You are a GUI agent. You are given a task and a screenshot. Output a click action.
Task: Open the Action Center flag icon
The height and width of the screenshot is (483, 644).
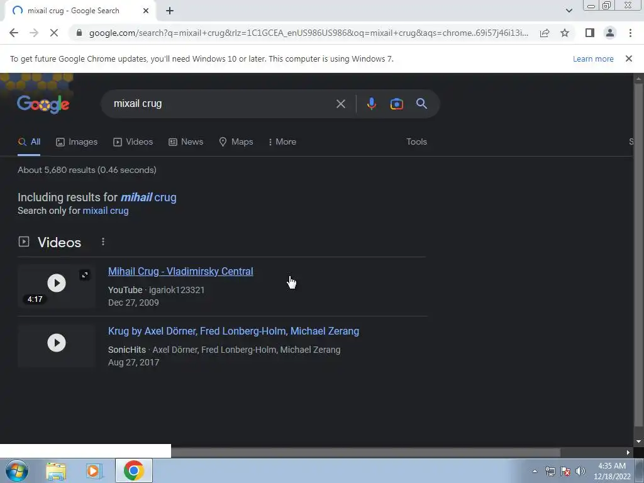(x=565, y=471)
